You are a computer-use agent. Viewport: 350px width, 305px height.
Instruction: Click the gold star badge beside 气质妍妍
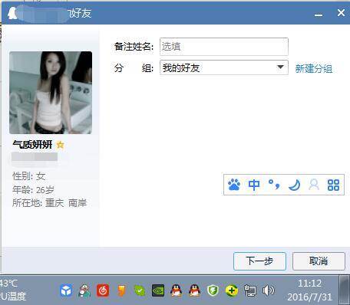pyautogui.click(x=61, y=145)
